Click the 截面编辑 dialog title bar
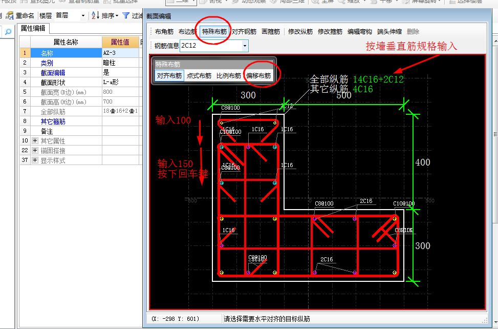The width and height of the screenshot is (498, 329). click(x=318, y=16)
